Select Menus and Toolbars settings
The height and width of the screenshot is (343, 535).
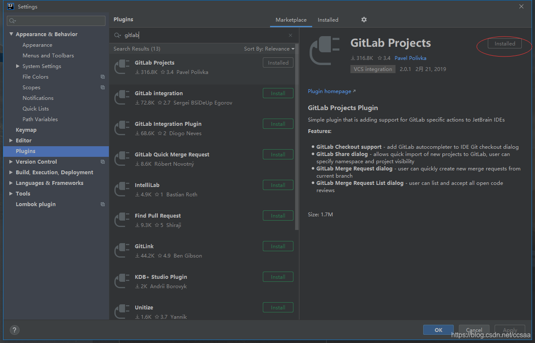click(48, 56)
